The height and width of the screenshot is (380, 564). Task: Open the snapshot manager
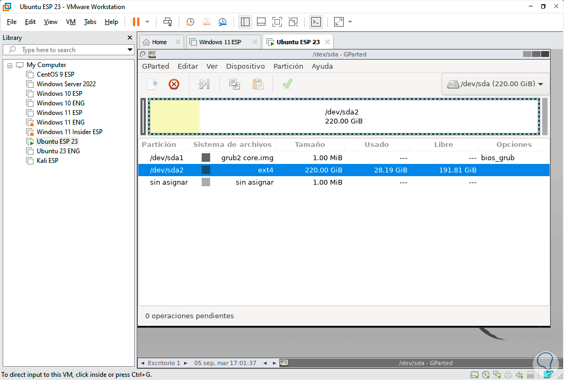(x=222, y=22)
